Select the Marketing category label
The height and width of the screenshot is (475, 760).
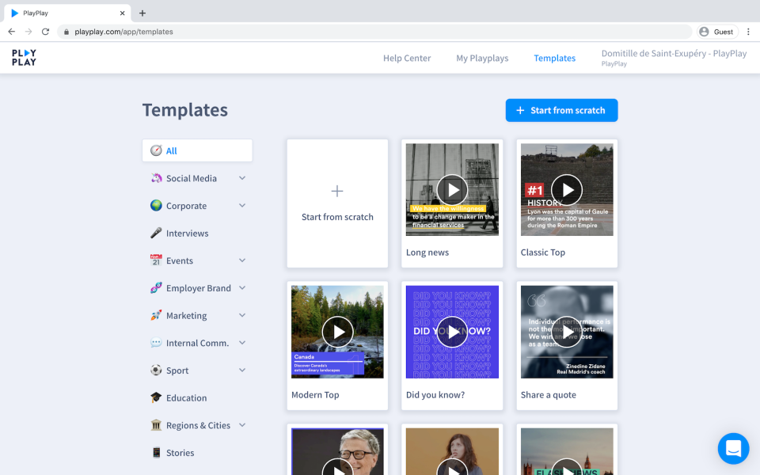187,316
